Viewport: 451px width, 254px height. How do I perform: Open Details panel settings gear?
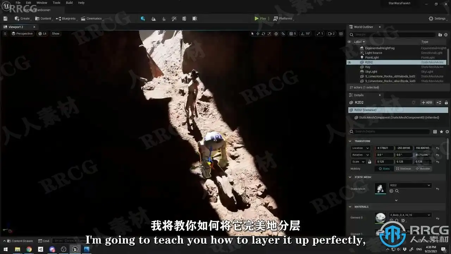coord(447,132)
